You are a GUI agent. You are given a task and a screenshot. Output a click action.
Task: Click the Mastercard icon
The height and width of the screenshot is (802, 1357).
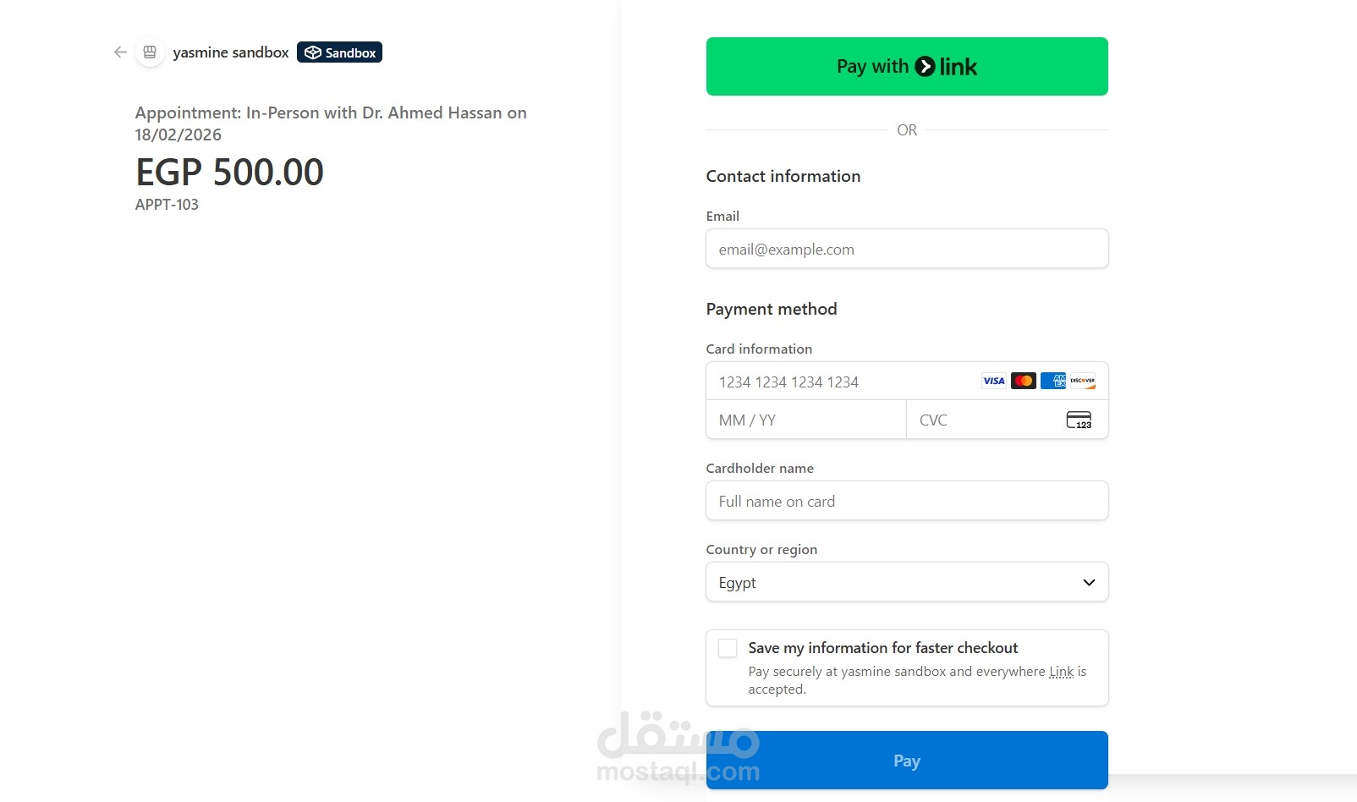point(1023,381)
